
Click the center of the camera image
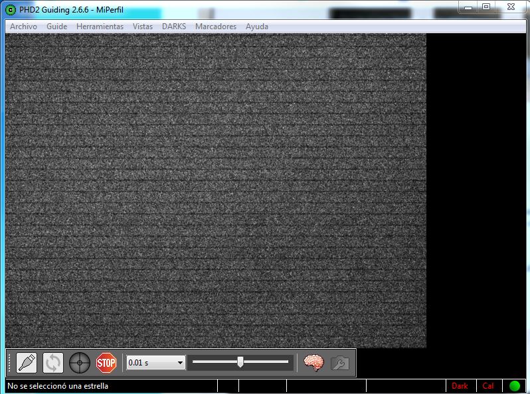[216, 190]
